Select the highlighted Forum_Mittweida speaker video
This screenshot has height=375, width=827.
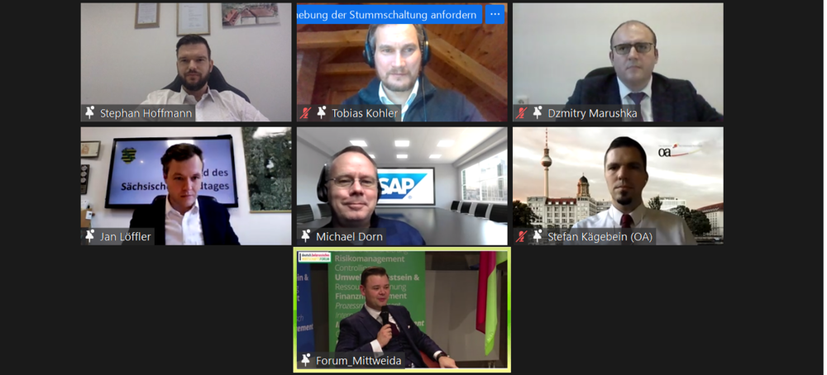click(x=402, y=310)
